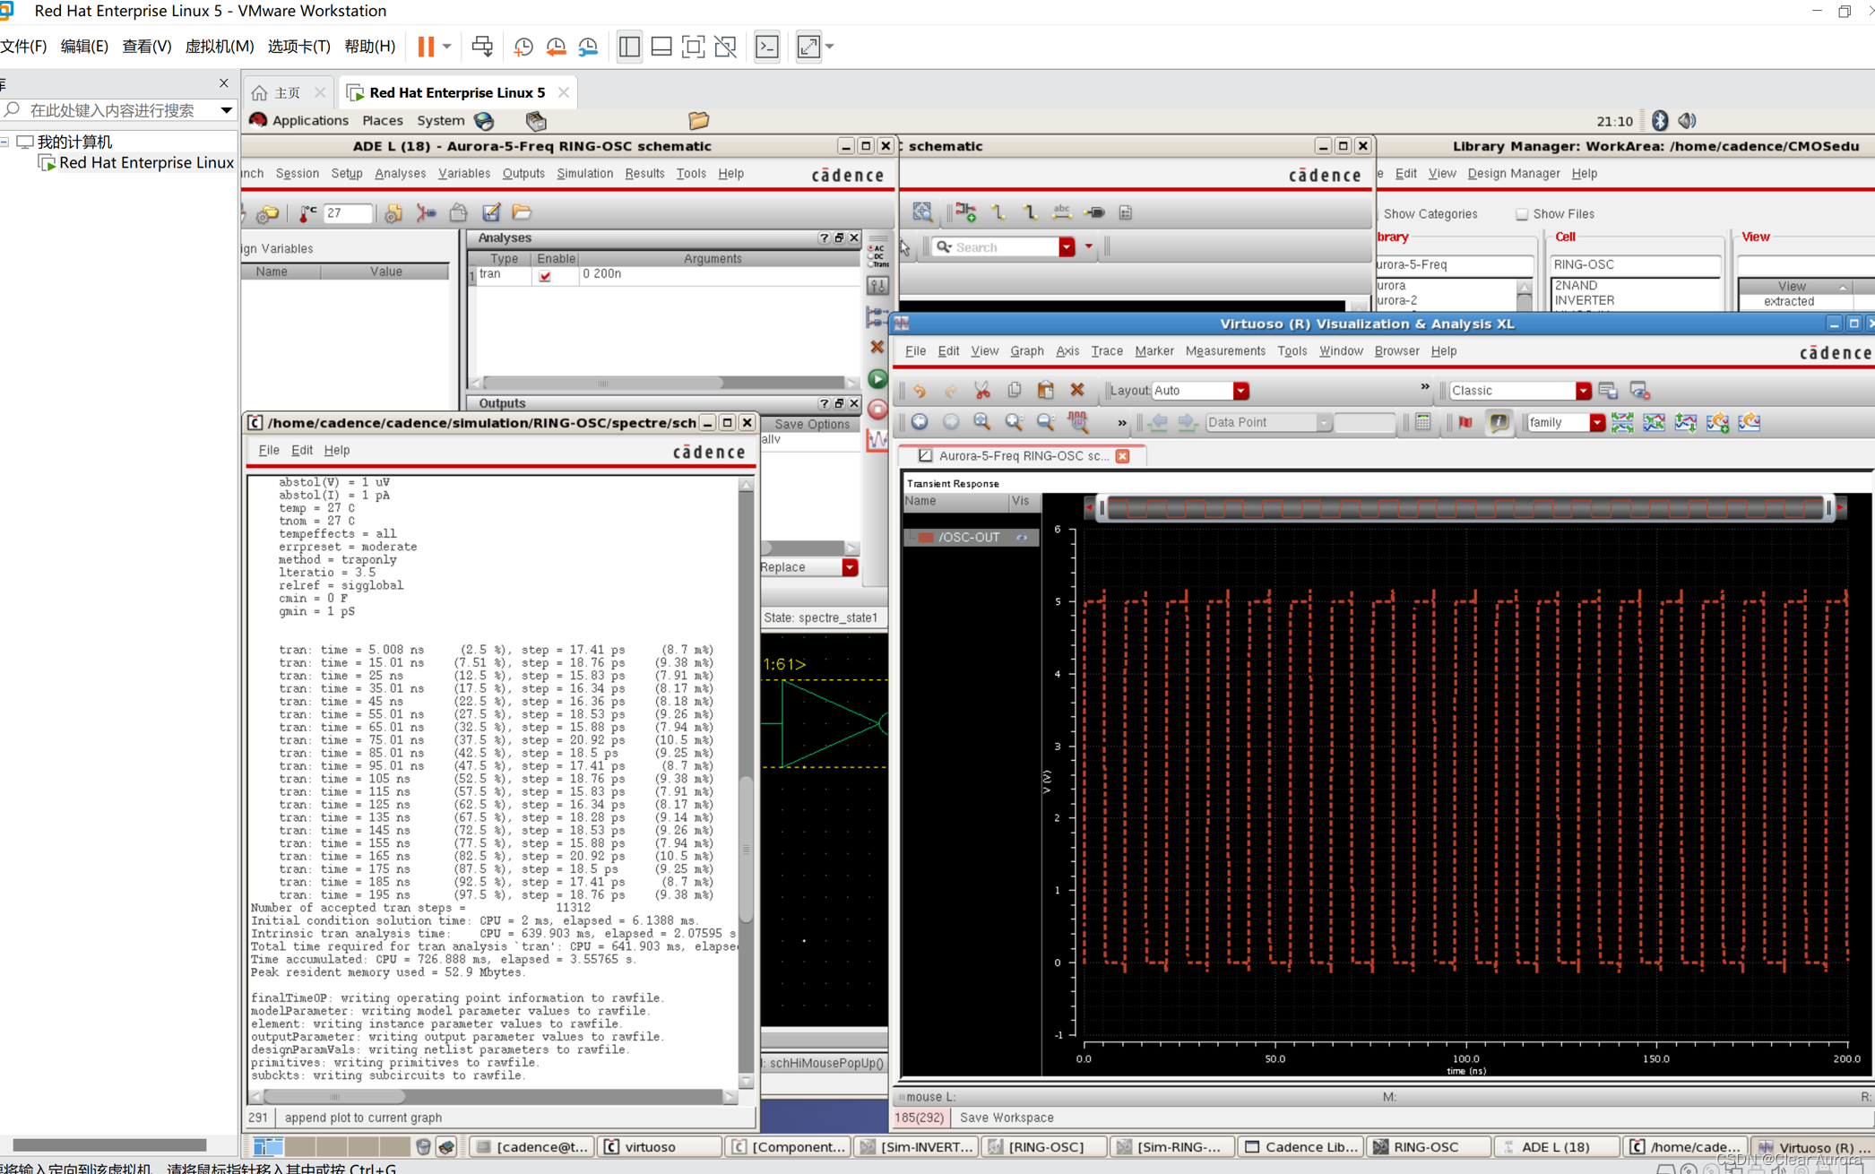Open the Classic workspace dropdown
The width and height of the screenshot is (1875, 1174).
1583,391
